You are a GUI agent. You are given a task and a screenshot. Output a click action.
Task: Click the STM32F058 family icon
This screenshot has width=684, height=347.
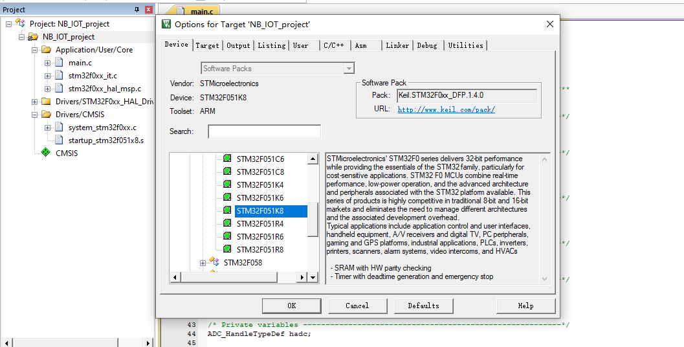click(x=214, y=262)
